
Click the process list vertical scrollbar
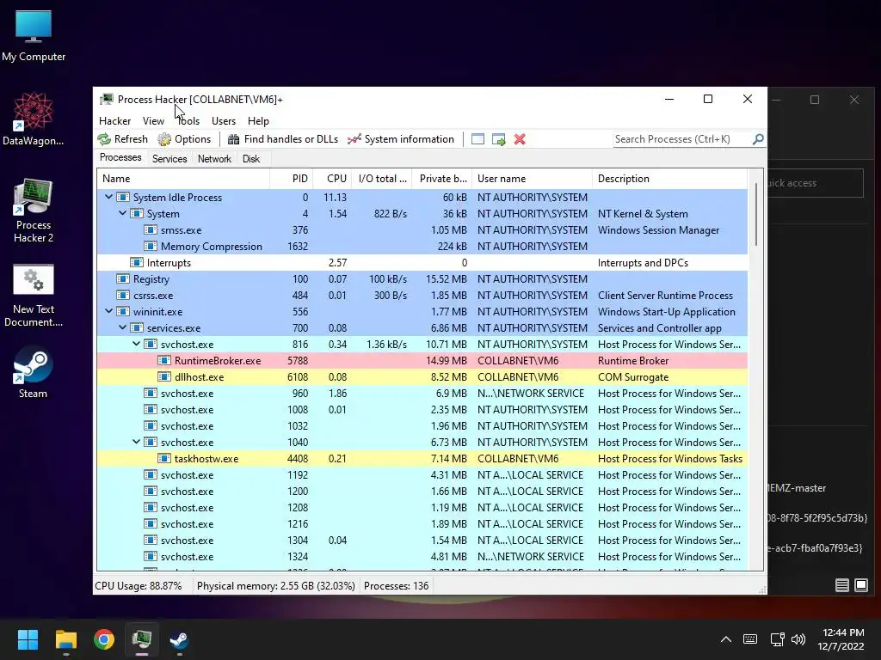pyautogui.click(x=755, y=214)
